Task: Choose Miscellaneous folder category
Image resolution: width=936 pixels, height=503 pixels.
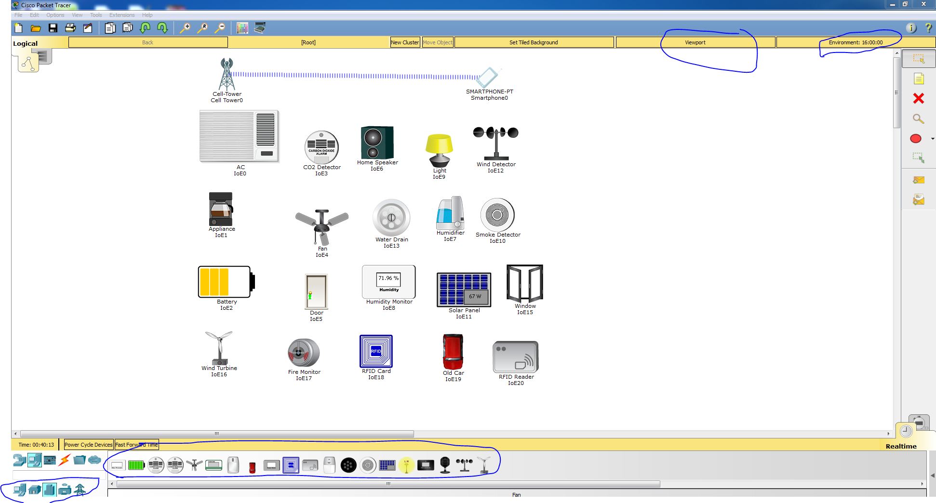Action: click(x=80, y=460)
